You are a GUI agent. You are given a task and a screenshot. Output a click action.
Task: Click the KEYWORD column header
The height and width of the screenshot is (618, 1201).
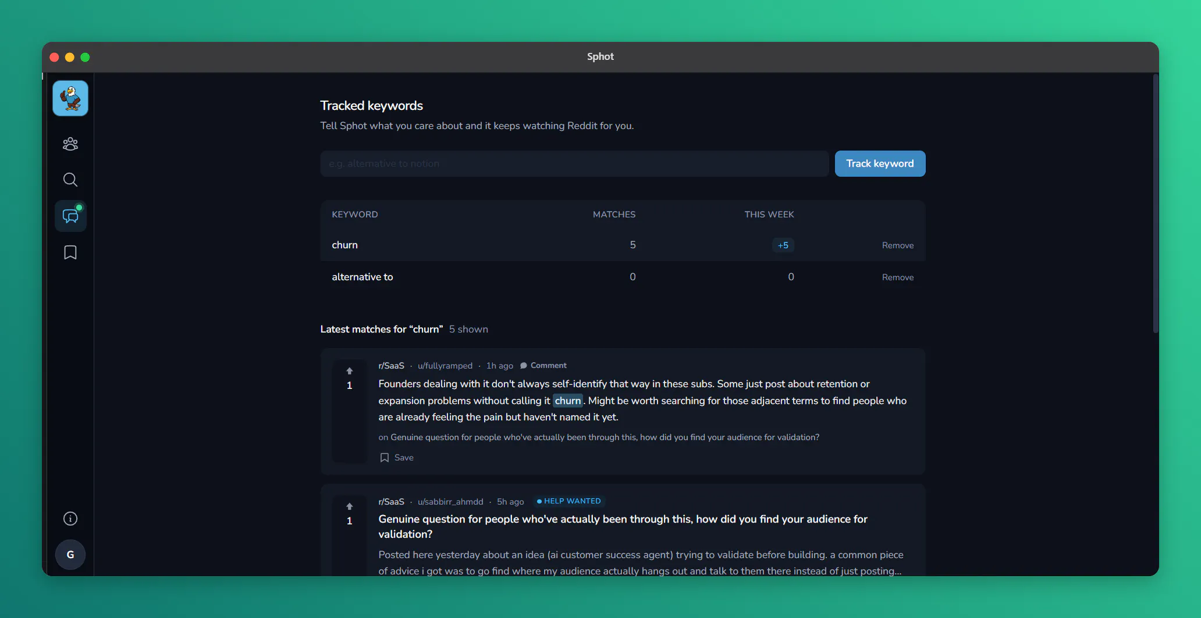pyautogui.click(x=355, y=215)
